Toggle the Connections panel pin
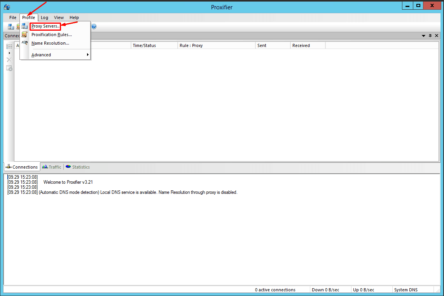Viewport: 444px width, 296px height. (430, 36)
